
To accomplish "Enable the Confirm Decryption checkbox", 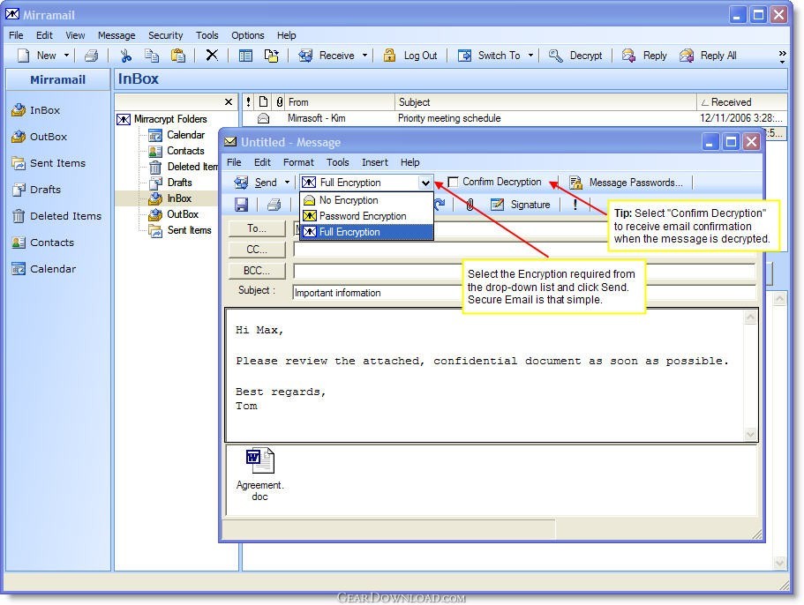I will [x=453, y=183].
